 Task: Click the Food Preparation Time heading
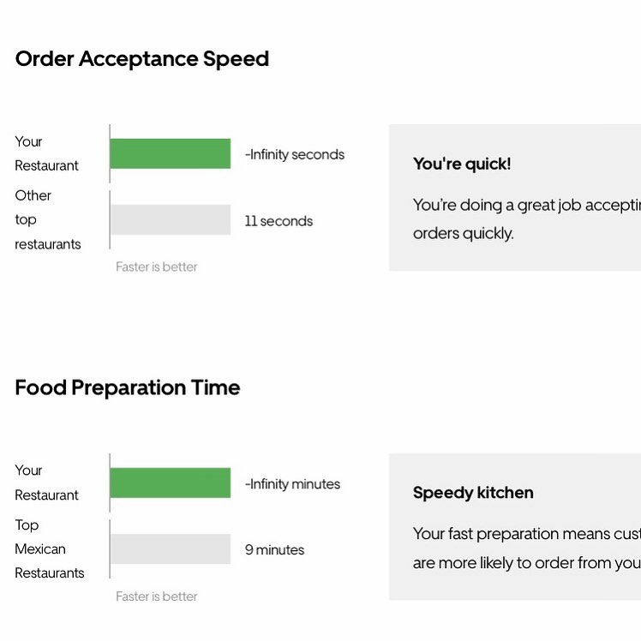click(x=128, y=387)
